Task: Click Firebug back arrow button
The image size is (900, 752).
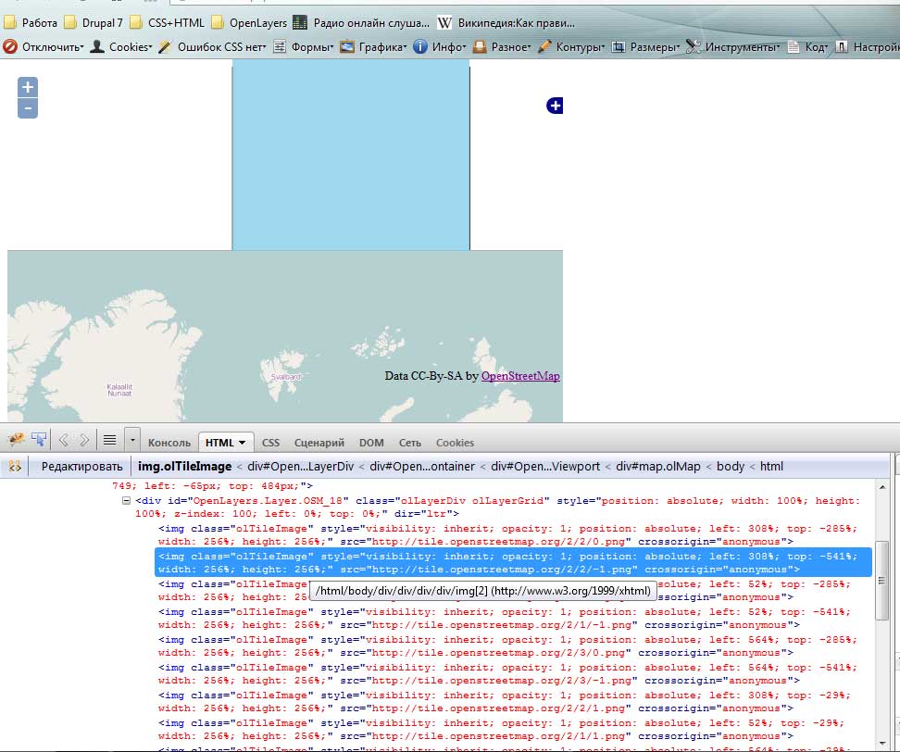Action: (x=65, y=441)
